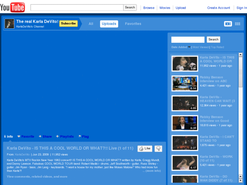Click title 'Robby Benson Interview on ABC'
247x185 pixels.
click(x=213, y=79)
